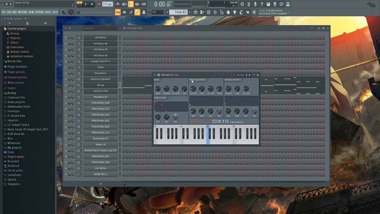380x214 pixels.
Task: Open the VIEW menu
Action: point(31,12)
